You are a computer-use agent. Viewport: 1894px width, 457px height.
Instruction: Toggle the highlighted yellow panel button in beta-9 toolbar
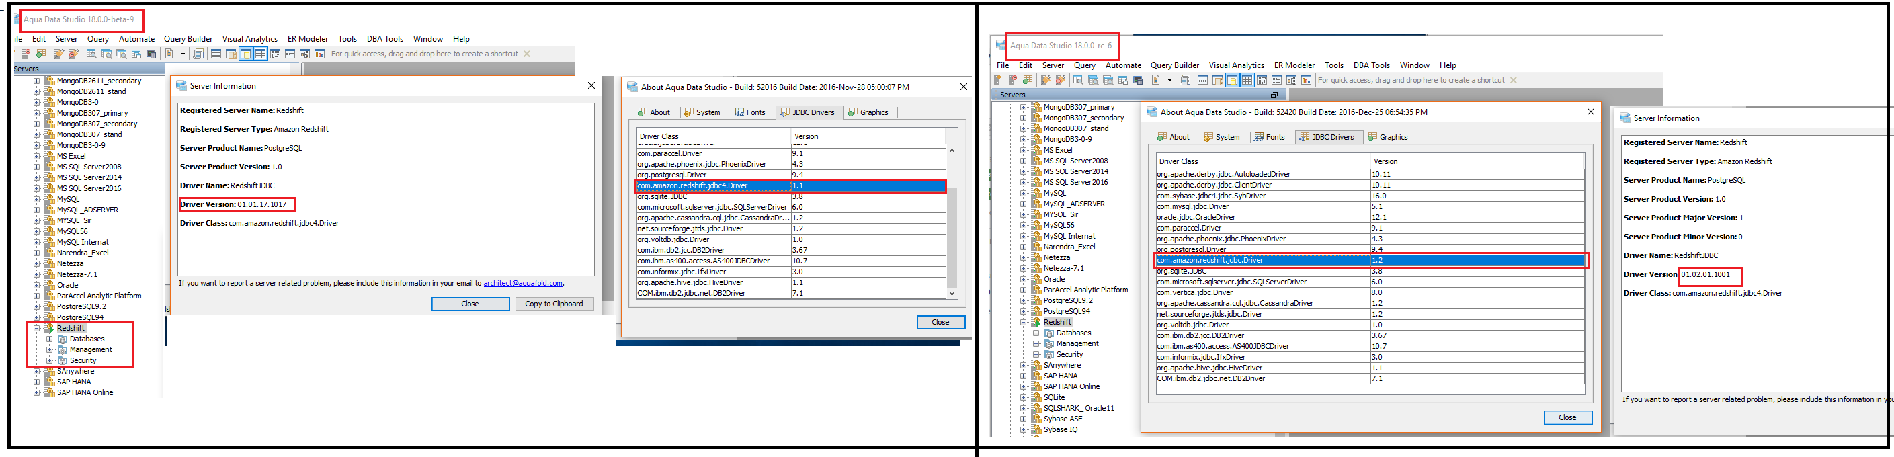tap(245, 54)
